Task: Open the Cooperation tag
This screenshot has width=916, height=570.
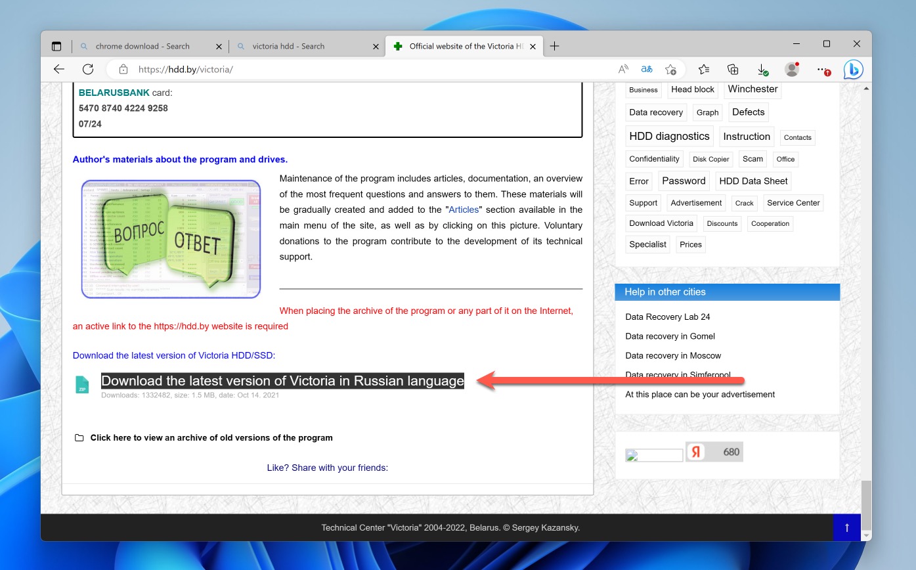Action: pos(770,224)
